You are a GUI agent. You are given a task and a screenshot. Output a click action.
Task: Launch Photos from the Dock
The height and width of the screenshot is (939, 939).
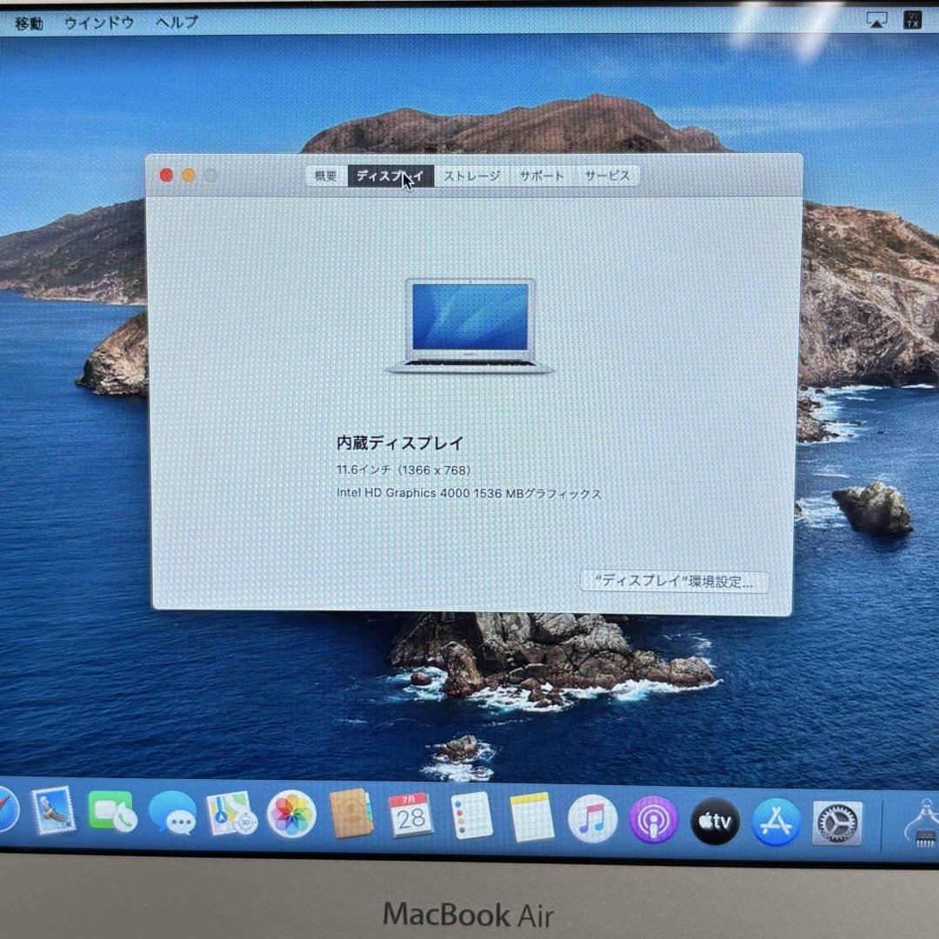[x=291, y=814]
